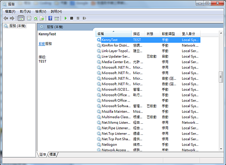Select the Net.Tcp Port Sha... service name

tap(116, 139)
